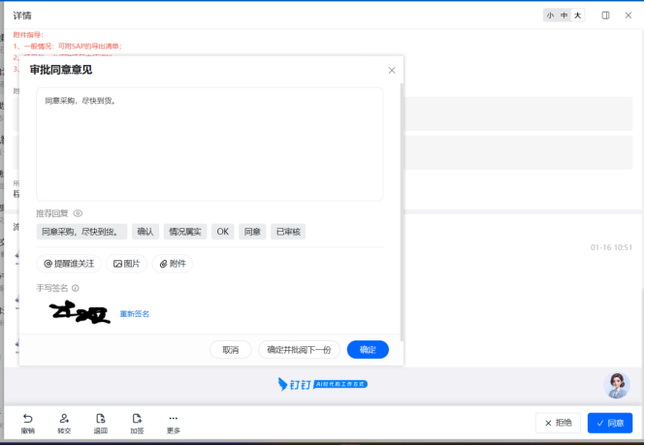Click the 图片 image attach button
Image resolution: width=645 pixels, height=446 pixels.
[x=127, y=264]
